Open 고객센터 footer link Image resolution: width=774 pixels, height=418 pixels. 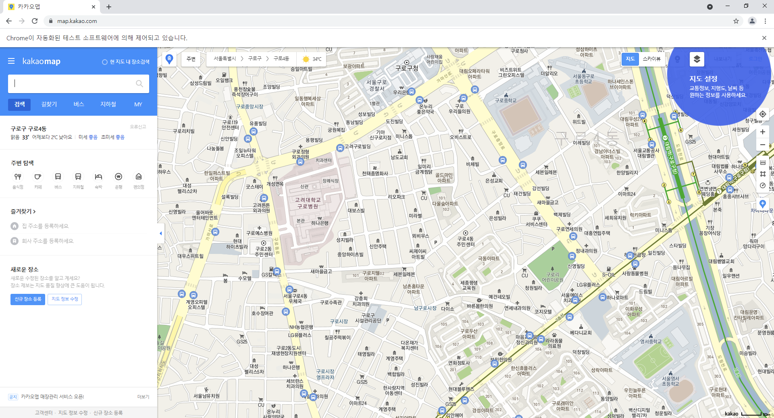44,413
